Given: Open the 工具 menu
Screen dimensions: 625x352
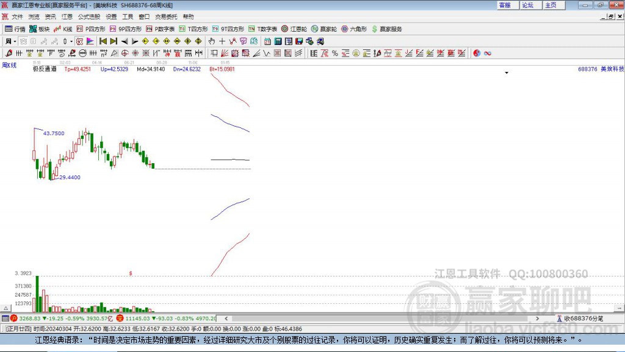Looking at the screenshot, I should pos(128,16).
